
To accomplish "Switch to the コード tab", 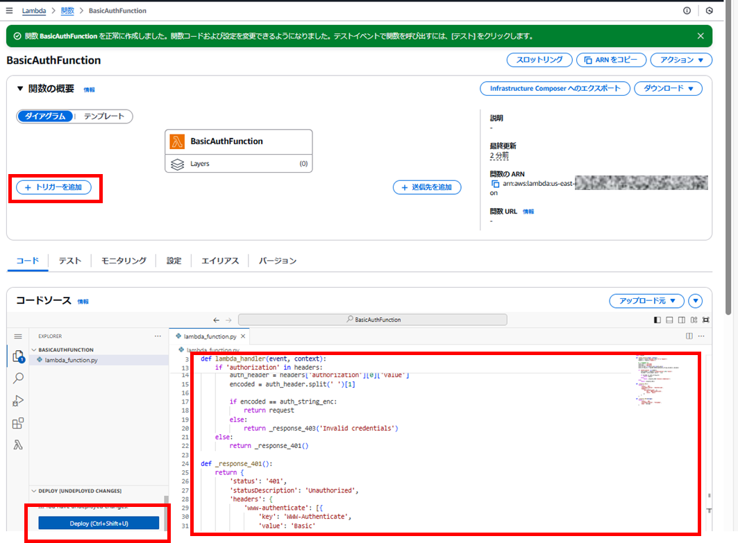I will pos(28,261).
